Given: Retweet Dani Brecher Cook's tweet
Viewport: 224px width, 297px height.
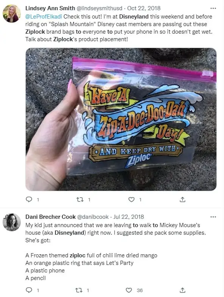Looking at the screenshot, I should 79,290.
